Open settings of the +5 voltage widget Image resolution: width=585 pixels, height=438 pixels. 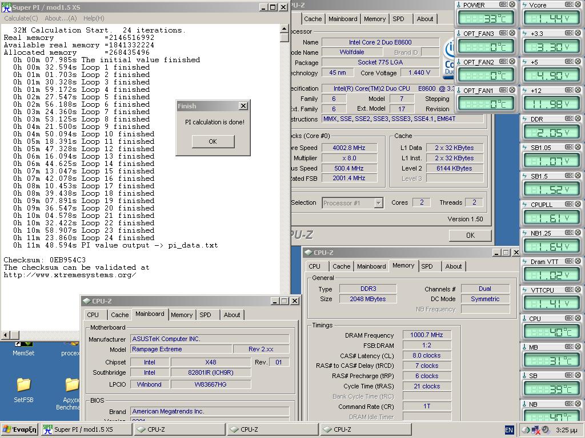(x=569, y=62)
